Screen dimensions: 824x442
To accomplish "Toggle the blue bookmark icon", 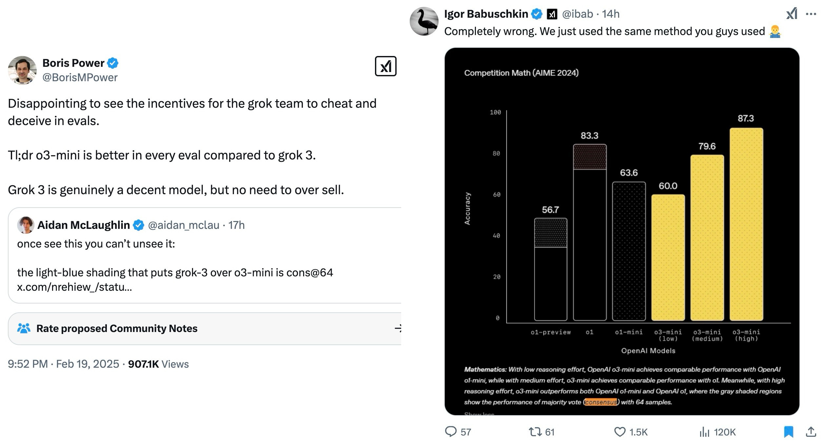I will pyautogui.click(x=789, y=432).
